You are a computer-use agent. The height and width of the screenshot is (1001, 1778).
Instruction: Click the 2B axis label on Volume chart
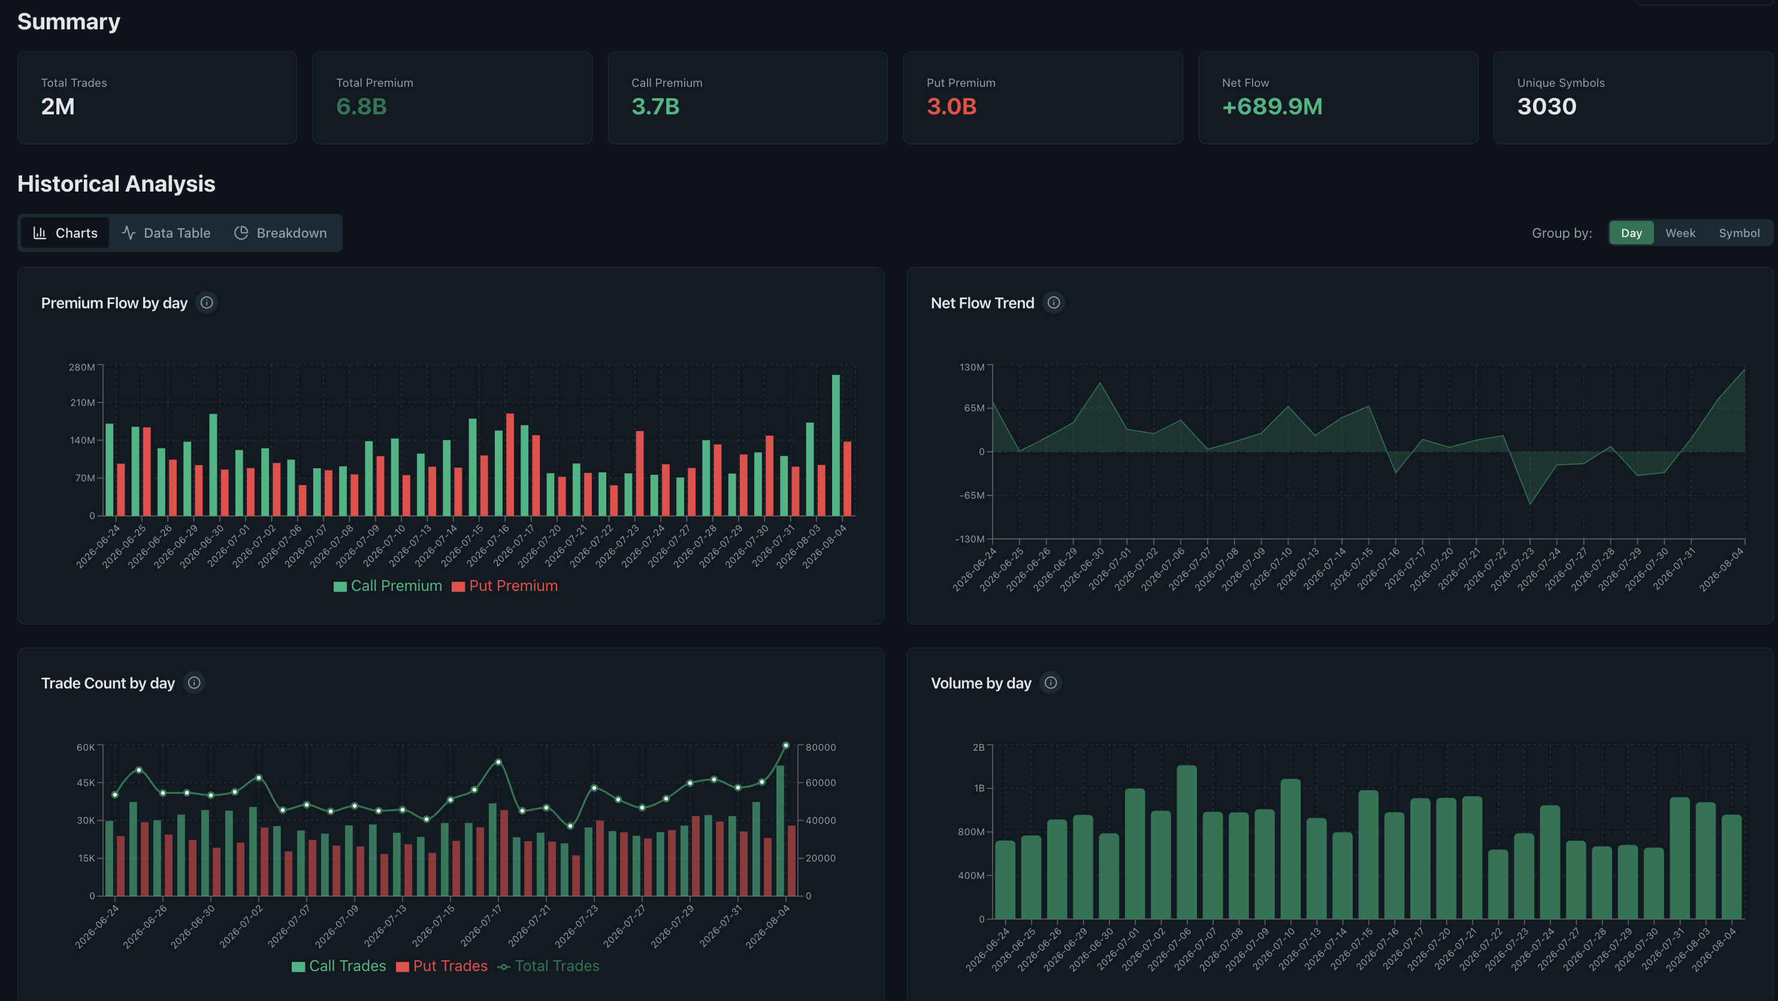[978, 747]
